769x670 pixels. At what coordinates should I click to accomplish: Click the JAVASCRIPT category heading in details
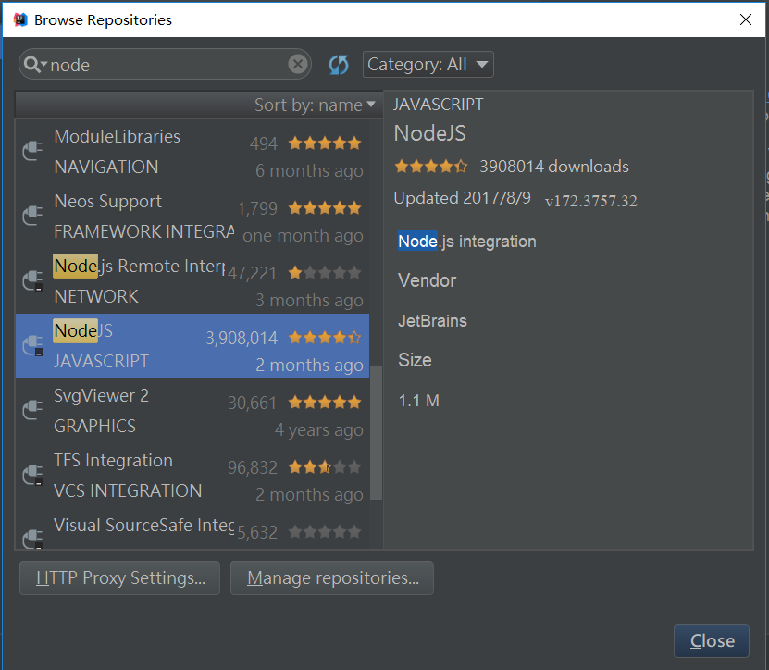click(x=438, y=104)
